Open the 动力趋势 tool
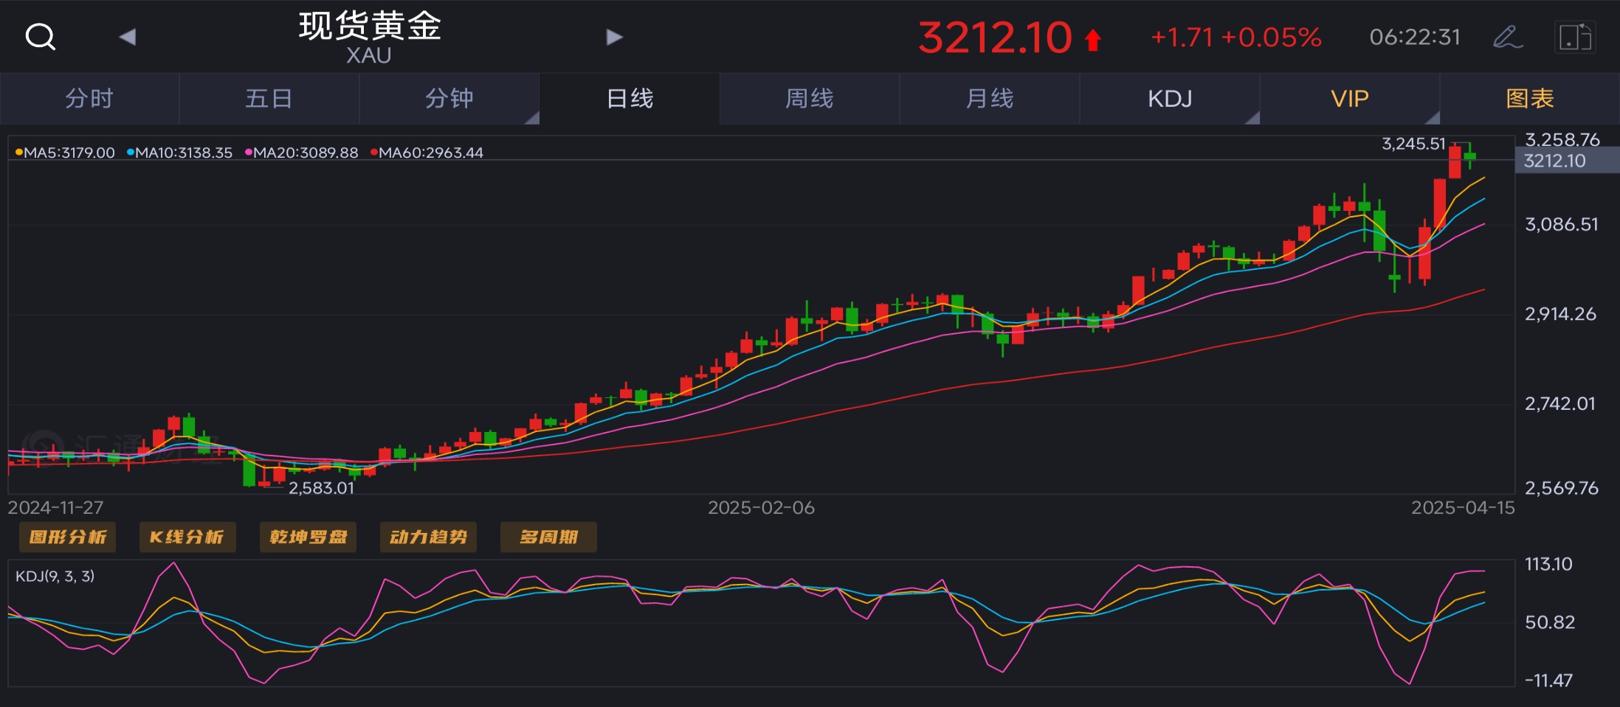1620x707 pixels. point(428,537)
